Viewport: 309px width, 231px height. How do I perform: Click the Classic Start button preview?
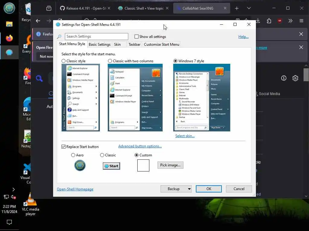(111, 166)
